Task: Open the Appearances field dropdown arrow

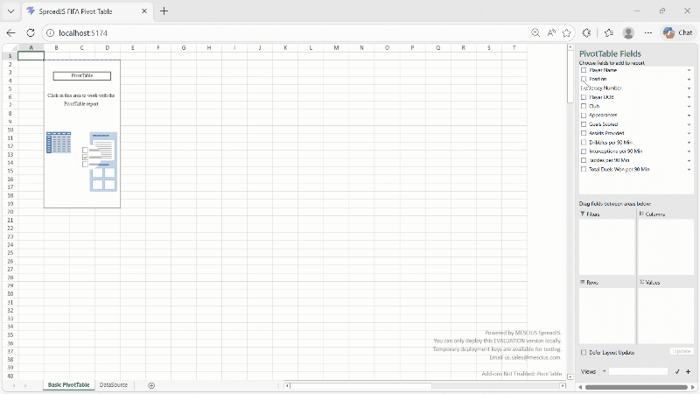Action: (x=689, y=116)
